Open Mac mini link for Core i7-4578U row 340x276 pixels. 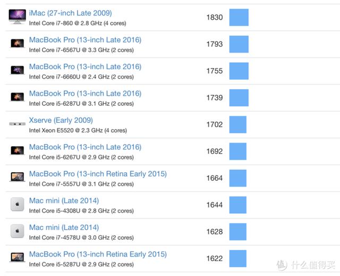(x=64, y=228)
